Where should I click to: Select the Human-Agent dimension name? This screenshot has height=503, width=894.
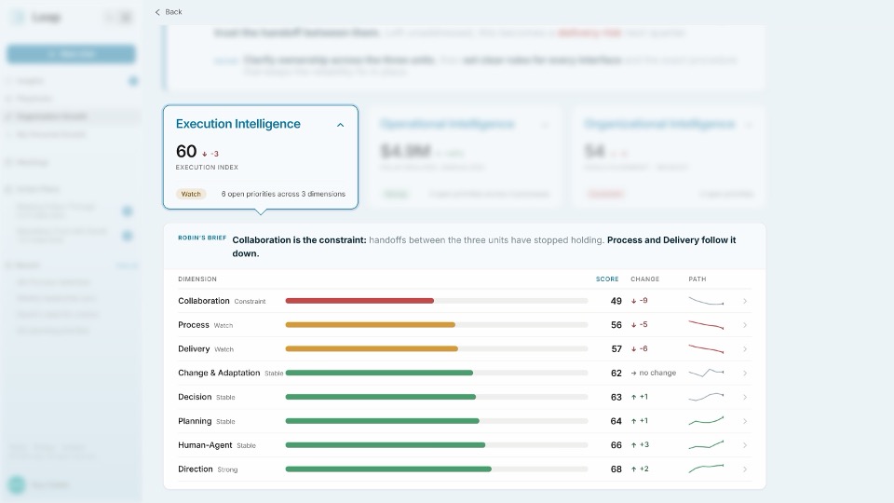click(205, 445)
